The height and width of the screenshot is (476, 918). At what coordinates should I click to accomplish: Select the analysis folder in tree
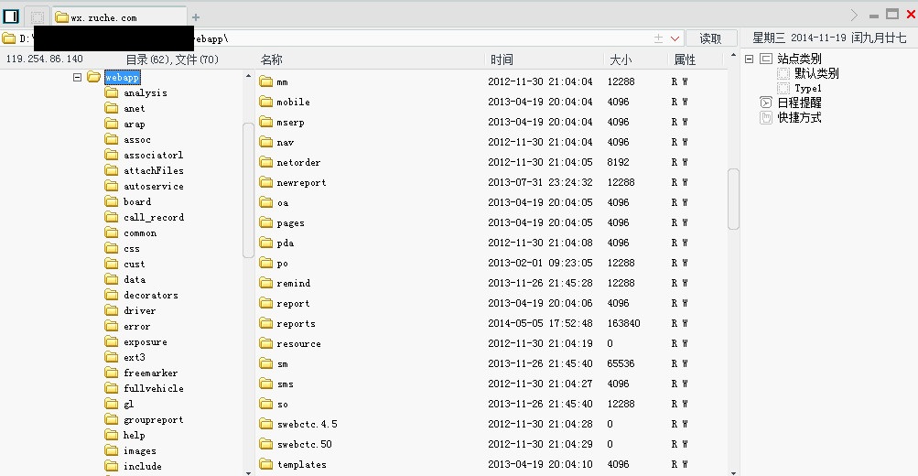[146, 92]
